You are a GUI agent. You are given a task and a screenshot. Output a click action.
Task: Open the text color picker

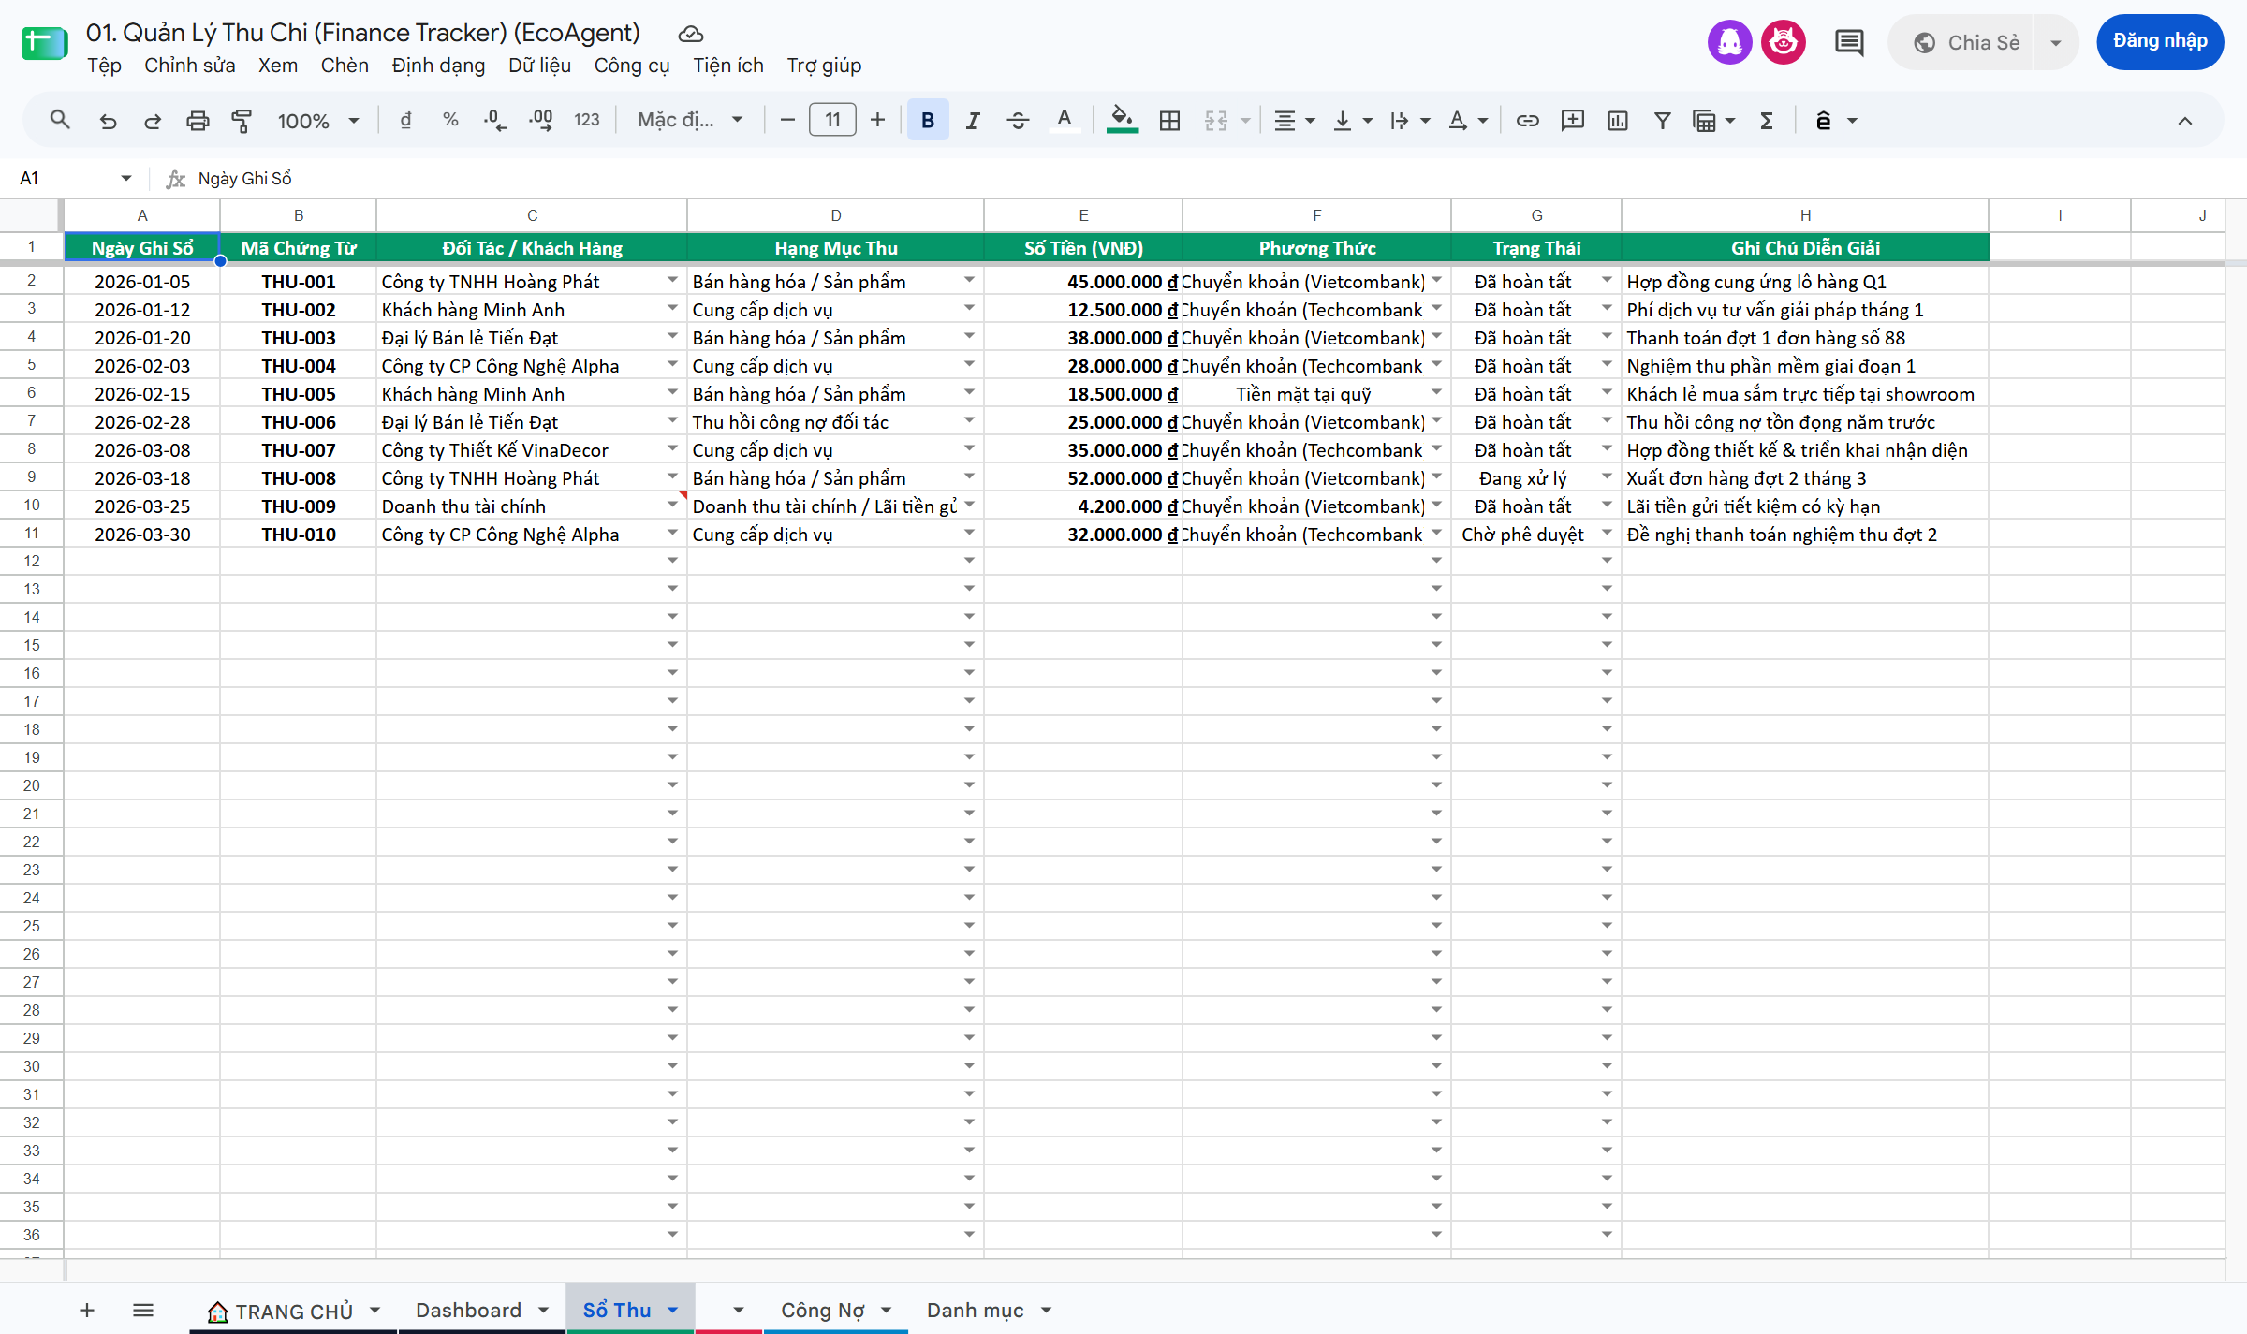pos(1065,121)
